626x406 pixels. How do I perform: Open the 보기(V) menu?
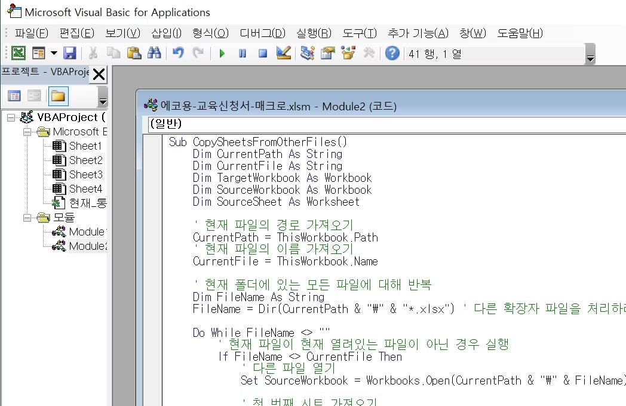tap(122, 33)
